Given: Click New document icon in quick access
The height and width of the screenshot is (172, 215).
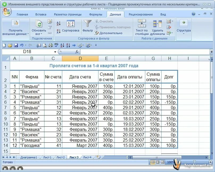Looking at the screenshot, I should [x=4, y=45].
